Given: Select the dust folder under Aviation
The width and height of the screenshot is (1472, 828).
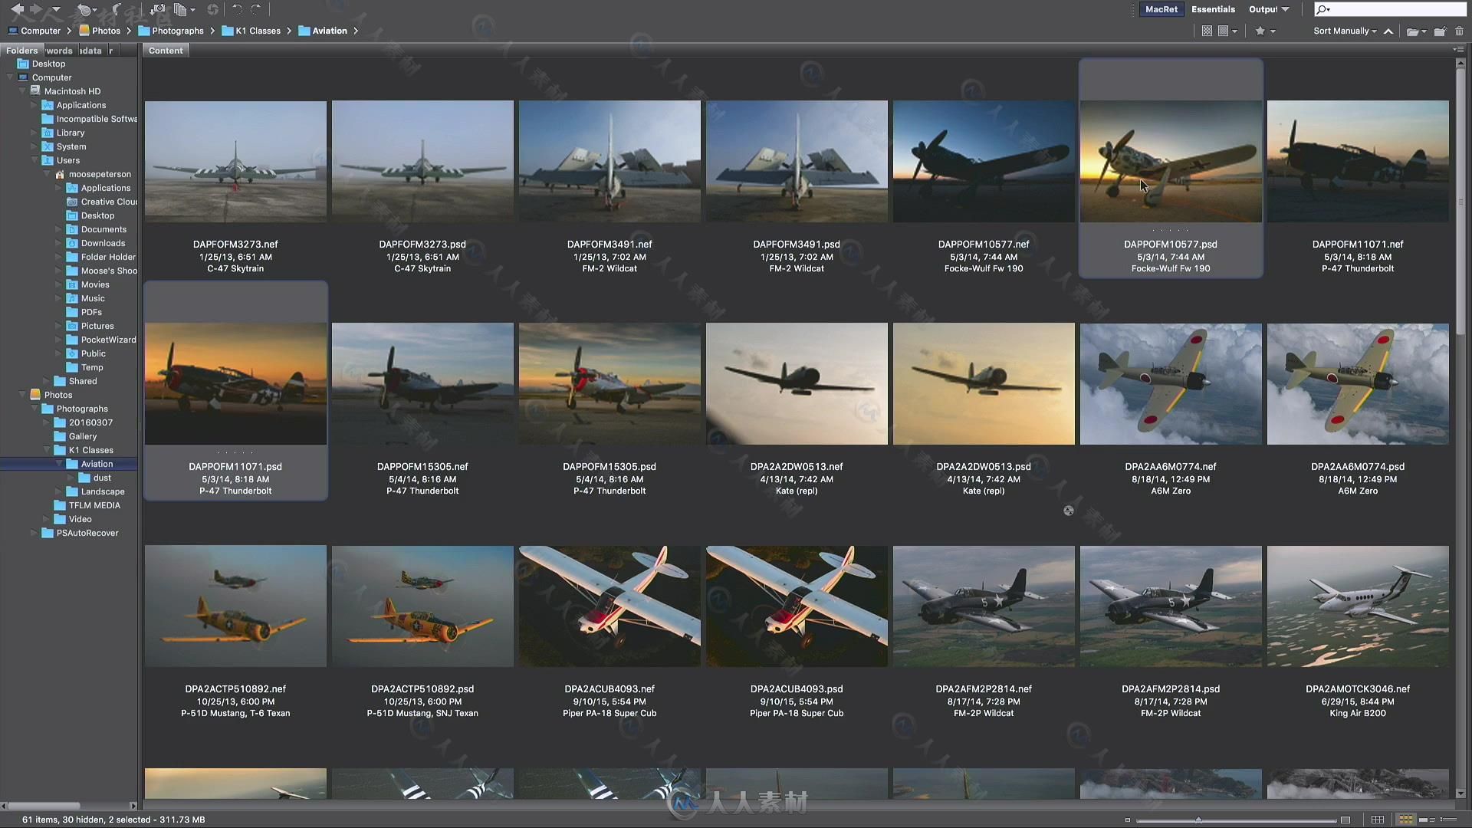Looking at the screenshot, I should pyautogui.click(x=95, y=478).
